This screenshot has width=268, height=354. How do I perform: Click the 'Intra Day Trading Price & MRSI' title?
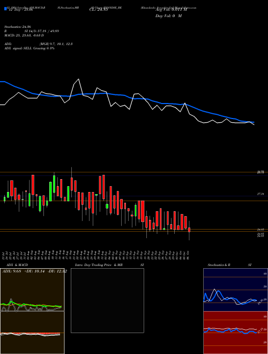(x=109, y=265)
